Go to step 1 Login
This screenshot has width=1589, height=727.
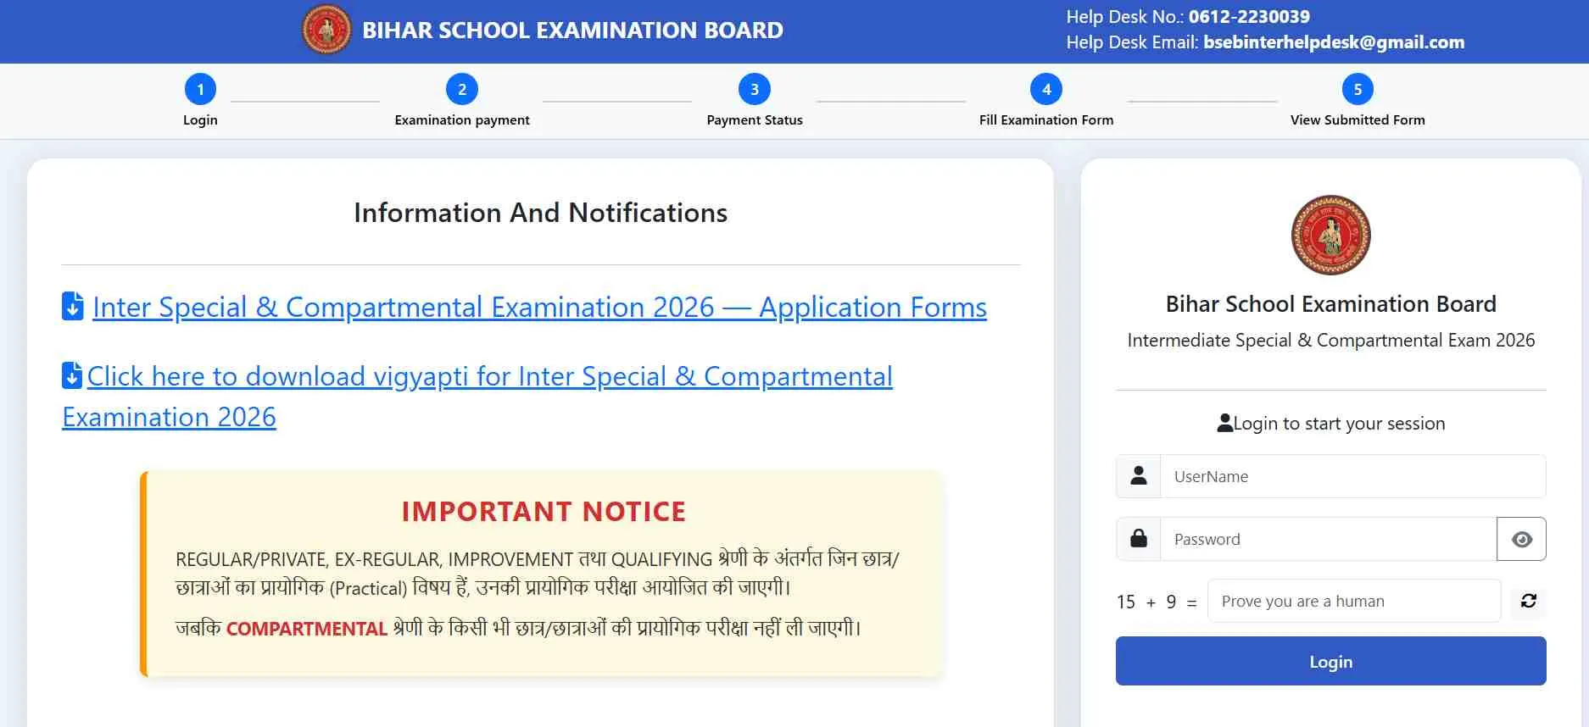click(200, 90)
